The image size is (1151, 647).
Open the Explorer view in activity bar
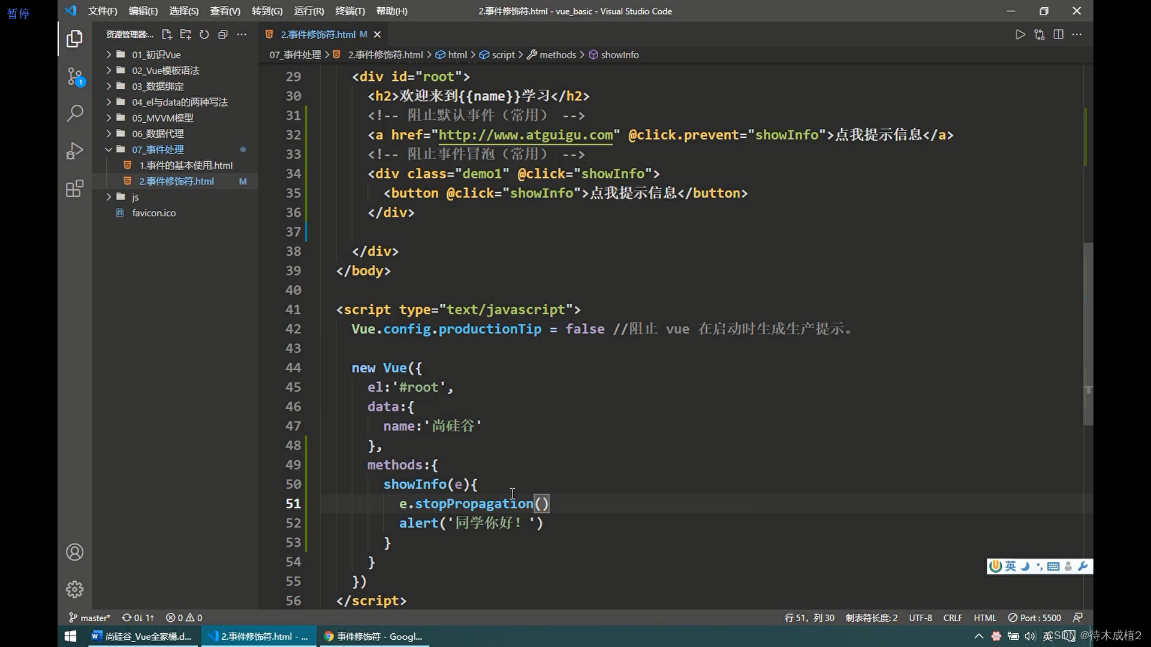pos(74,39)
